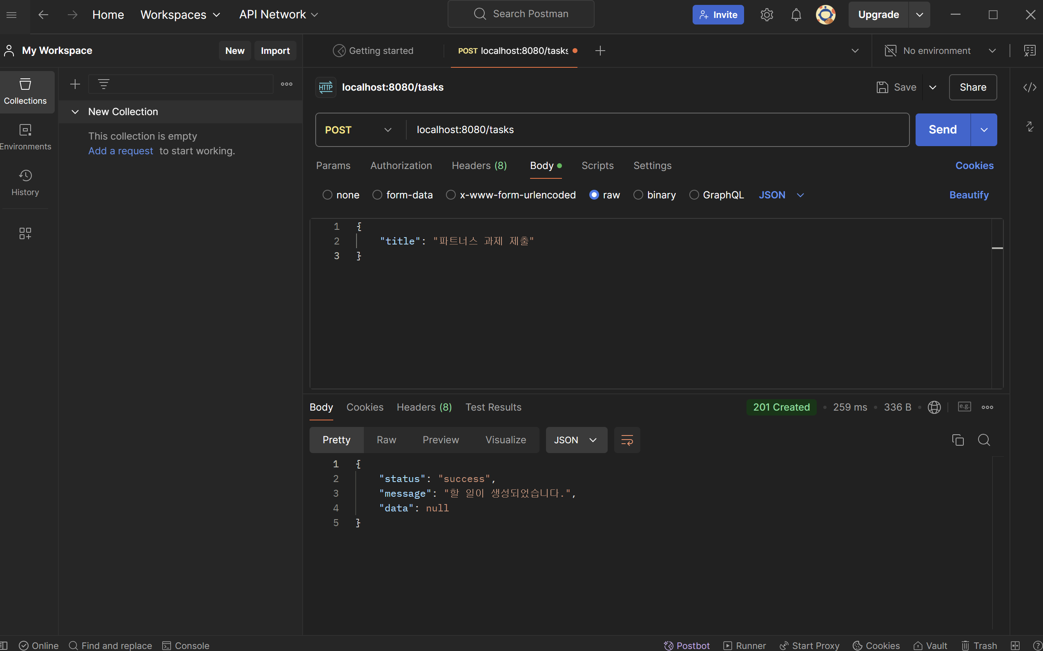This screenshot has height=651, width=1043.
Task: Click the network globe icon in response
Action: (934, 407)
